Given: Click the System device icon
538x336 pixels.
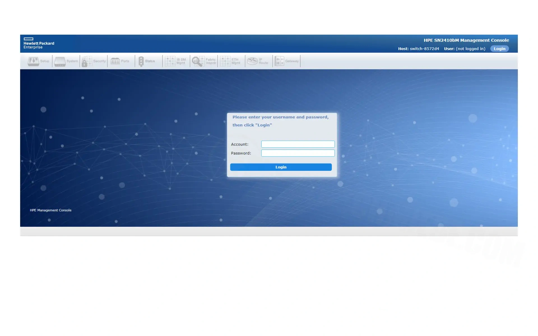Looking at the screenshot, I should point(60,61).
